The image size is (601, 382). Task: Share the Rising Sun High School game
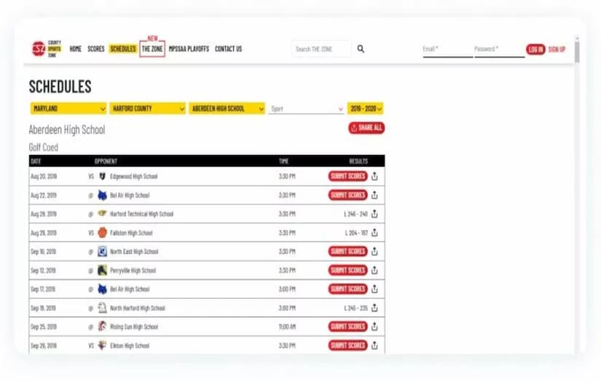[374, 327]
